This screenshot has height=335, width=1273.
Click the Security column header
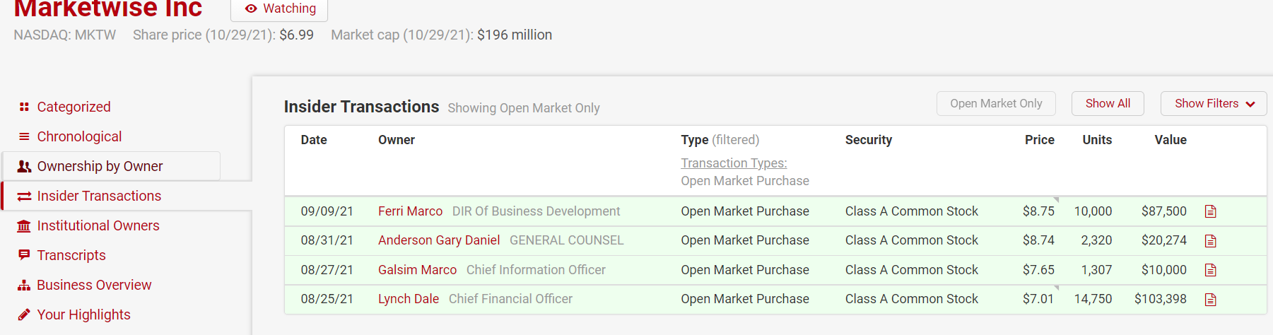pyautogui.click(x=869, y=140)
